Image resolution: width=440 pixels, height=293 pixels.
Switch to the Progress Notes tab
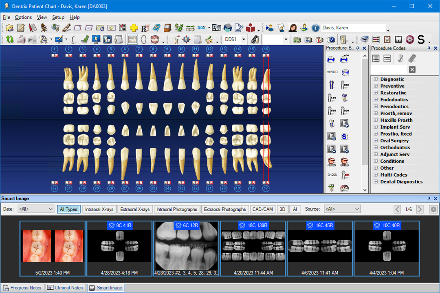tap(22, 288)
